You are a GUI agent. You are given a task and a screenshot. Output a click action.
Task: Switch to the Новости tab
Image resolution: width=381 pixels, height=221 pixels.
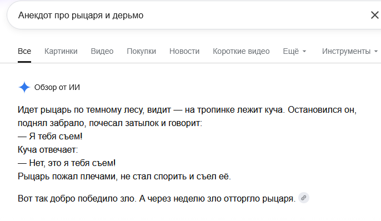pyautogui.click(x=184, y=51)
